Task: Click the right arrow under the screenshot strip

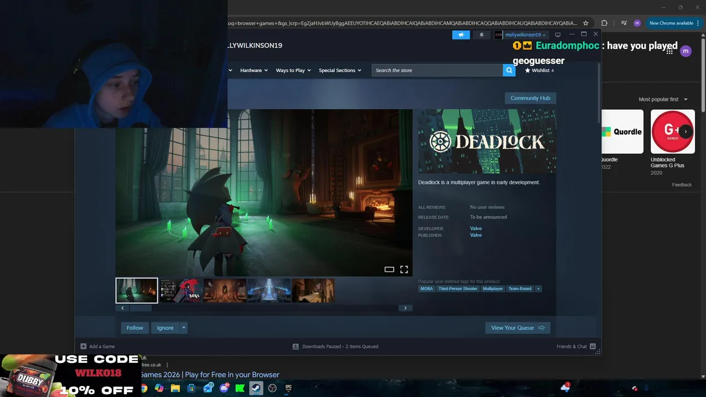Action: [405, 308]
